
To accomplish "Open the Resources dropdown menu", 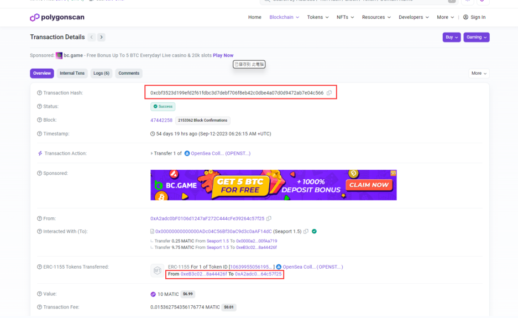I will pyautogui.click(x=376, y=17).
